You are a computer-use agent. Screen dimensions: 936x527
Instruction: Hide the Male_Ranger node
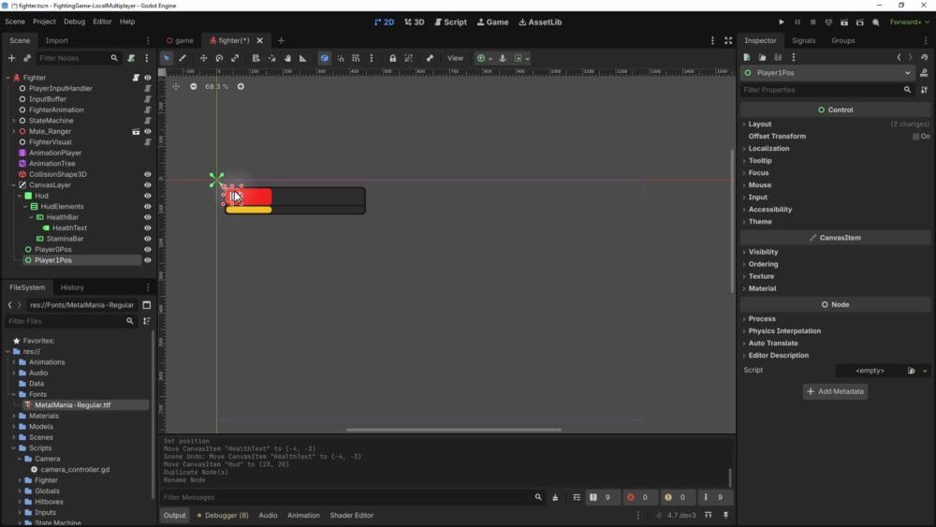pyautogui.click(x=148, y=131)
